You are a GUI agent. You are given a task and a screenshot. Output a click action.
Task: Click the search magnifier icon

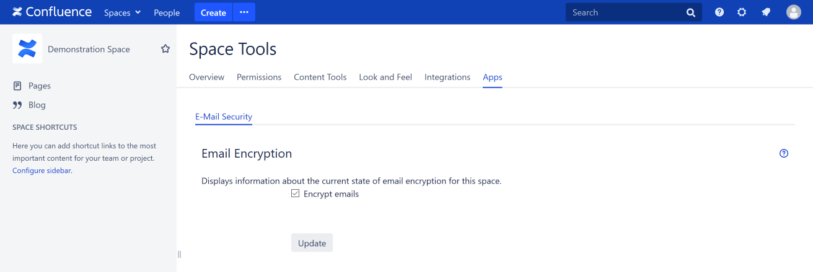pyautogui.click(x=691, y=12)
